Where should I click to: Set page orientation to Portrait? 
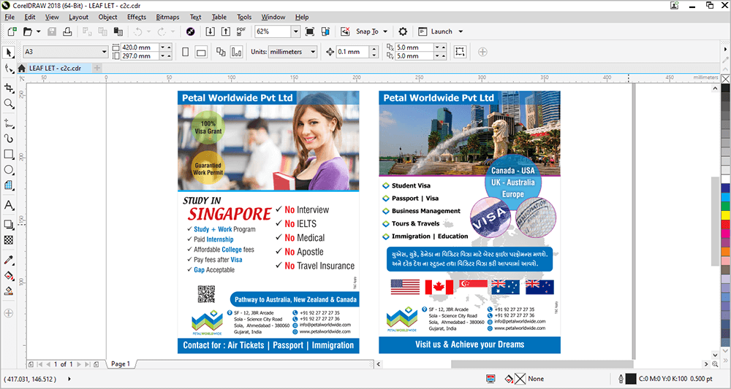186,52
